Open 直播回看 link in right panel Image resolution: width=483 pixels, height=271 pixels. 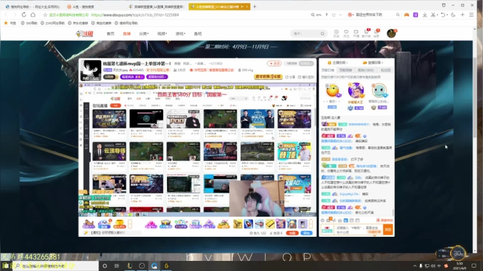point(373,62)
